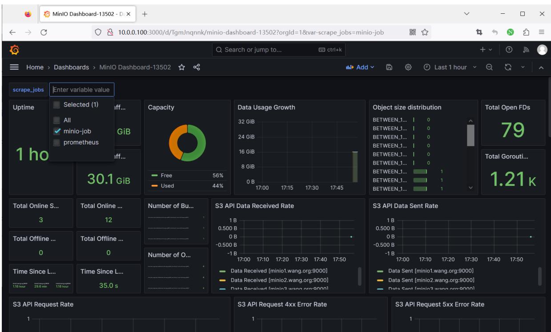Click the Search or jump to field
This screenshot has height=332, width=551.
(x=278, y=50)
